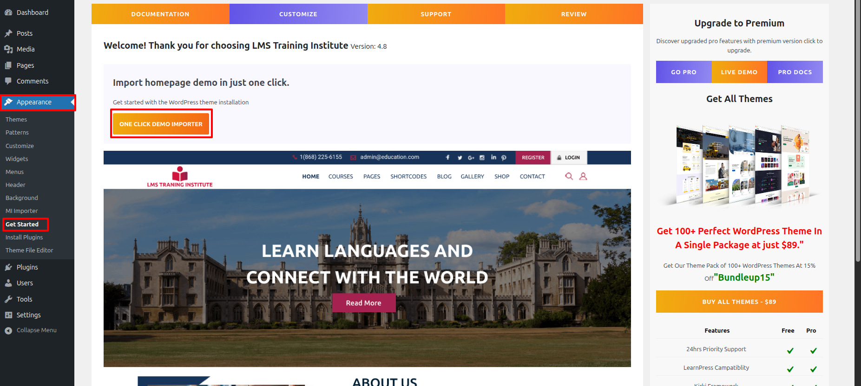Open the Live Demo button
This screenshot has height=386, width=861.
739,72
